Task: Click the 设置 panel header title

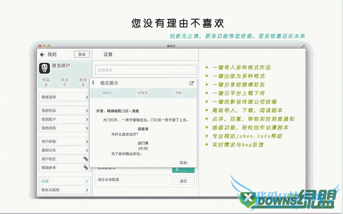Action: click(x=108, y=54)
